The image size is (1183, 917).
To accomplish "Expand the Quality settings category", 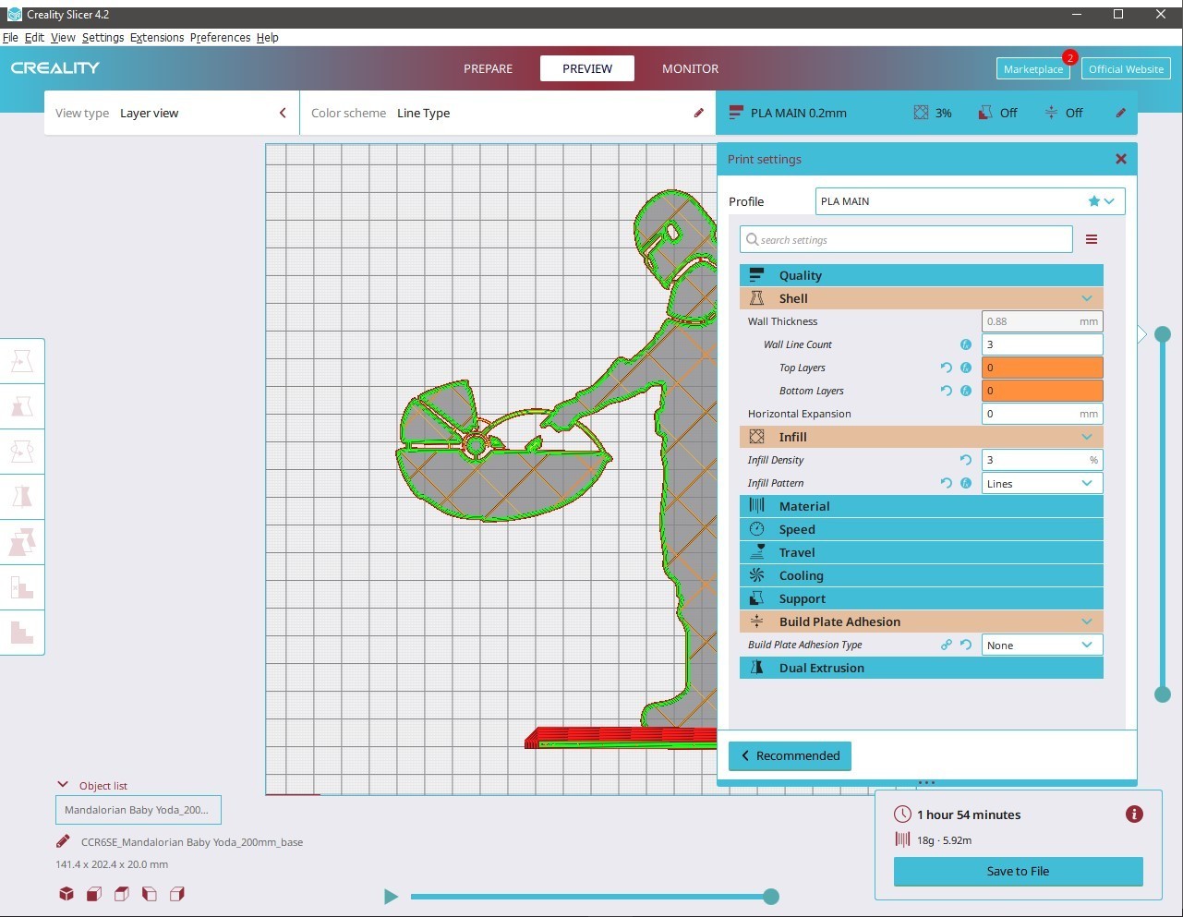I will (x=922, y=275).
